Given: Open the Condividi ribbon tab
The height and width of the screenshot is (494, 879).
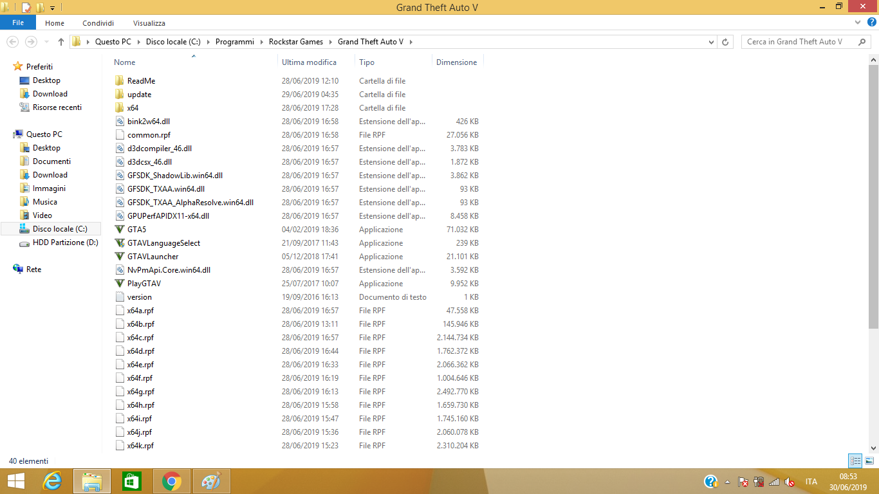Looking at the screenshot, I should tap(98, 23).
